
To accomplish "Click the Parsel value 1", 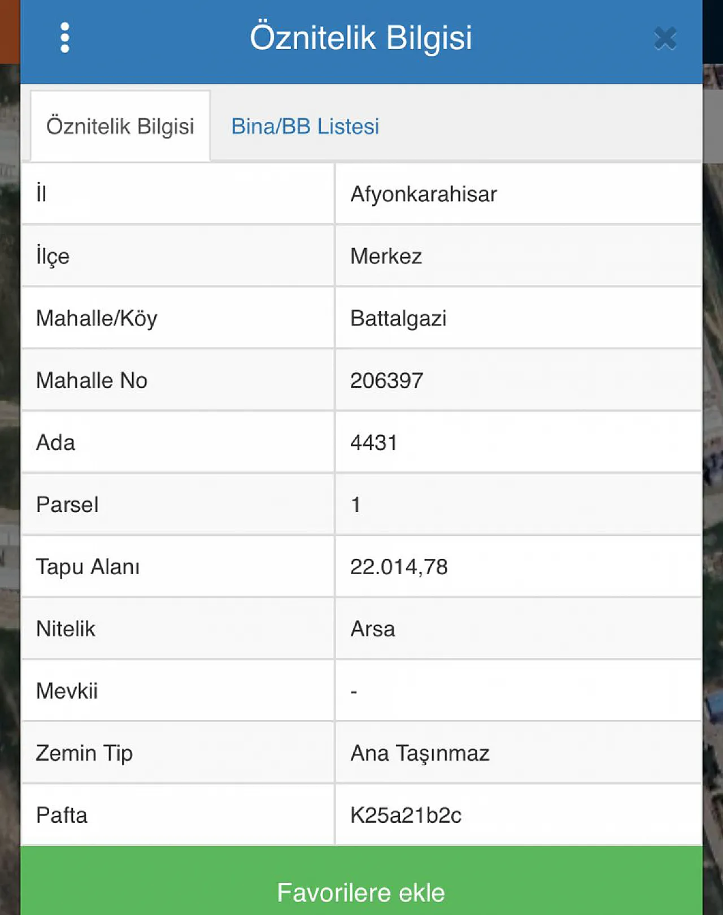I will pyautogui.click(x=355, y=505).
